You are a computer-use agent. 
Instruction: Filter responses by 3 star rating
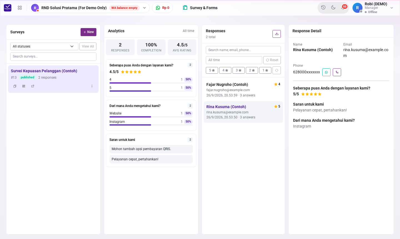click(x=239, y=70)
